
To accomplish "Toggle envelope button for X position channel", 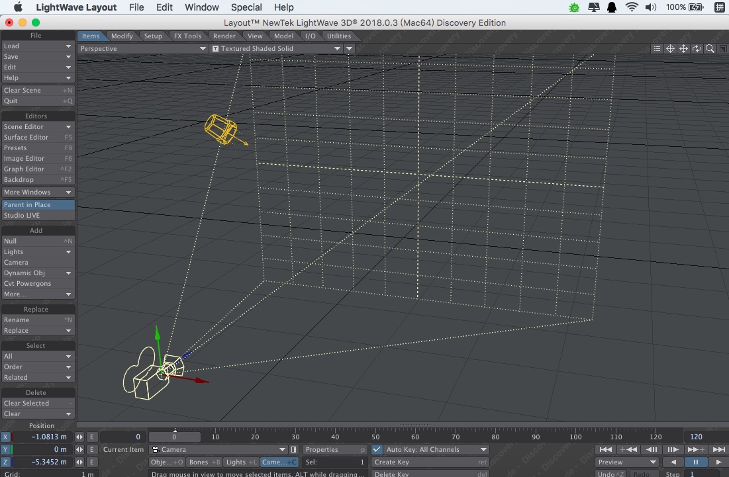I will click(x=92, y=437).
